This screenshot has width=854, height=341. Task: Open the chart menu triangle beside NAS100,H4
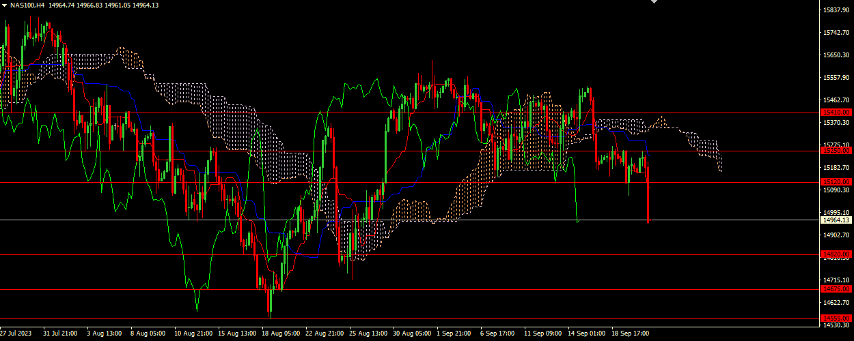tap(4, 5)
